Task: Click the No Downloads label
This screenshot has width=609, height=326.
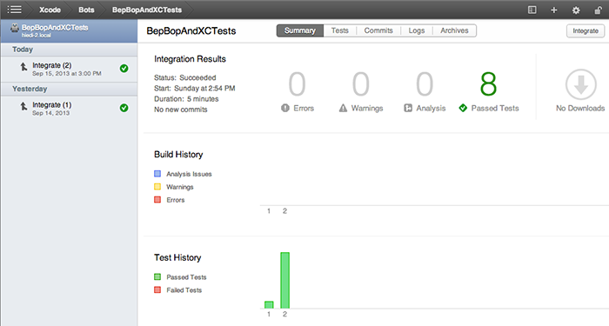Action: pyautogui.click(x=580, y=109)
